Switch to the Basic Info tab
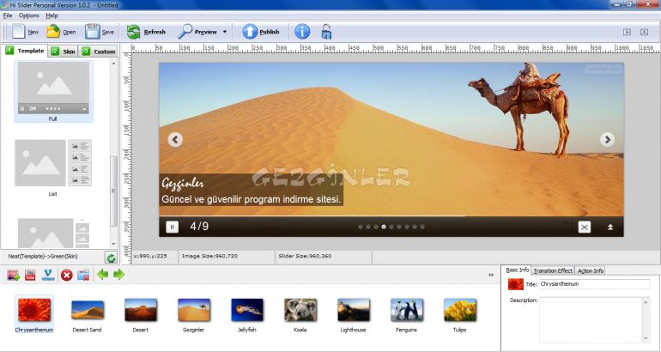 pos(518,270)
